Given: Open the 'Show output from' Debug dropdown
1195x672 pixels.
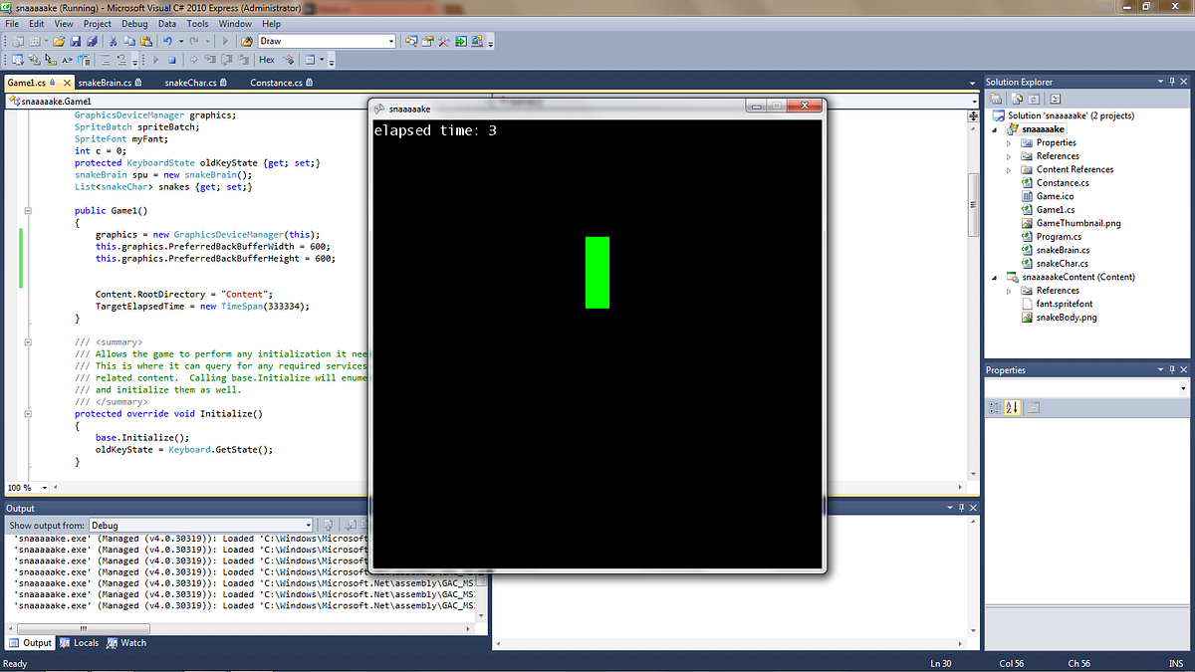Looking at the screenshot, I should tap(309, 525).
